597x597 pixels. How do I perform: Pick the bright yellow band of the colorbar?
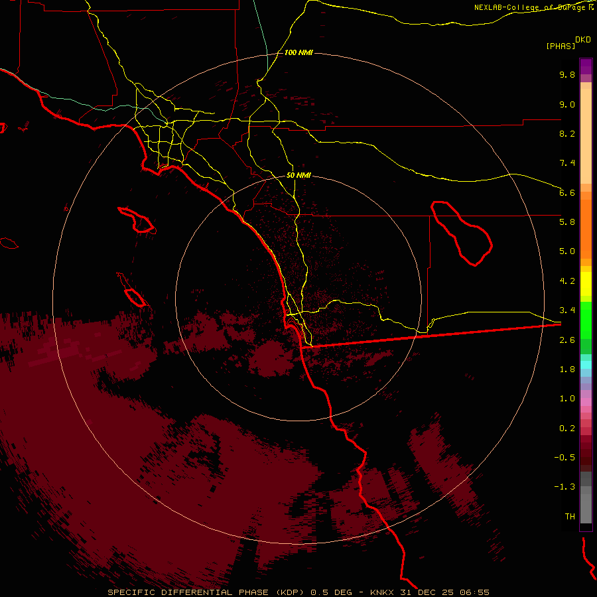[586, 284]
